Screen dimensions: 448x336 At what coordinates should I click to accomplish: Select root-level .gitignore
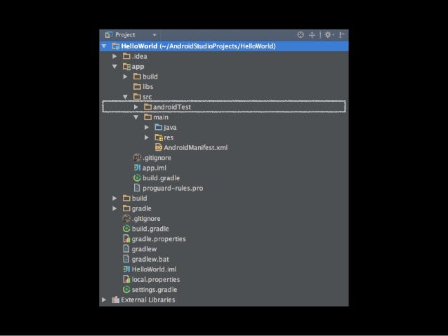click(146, 219)
